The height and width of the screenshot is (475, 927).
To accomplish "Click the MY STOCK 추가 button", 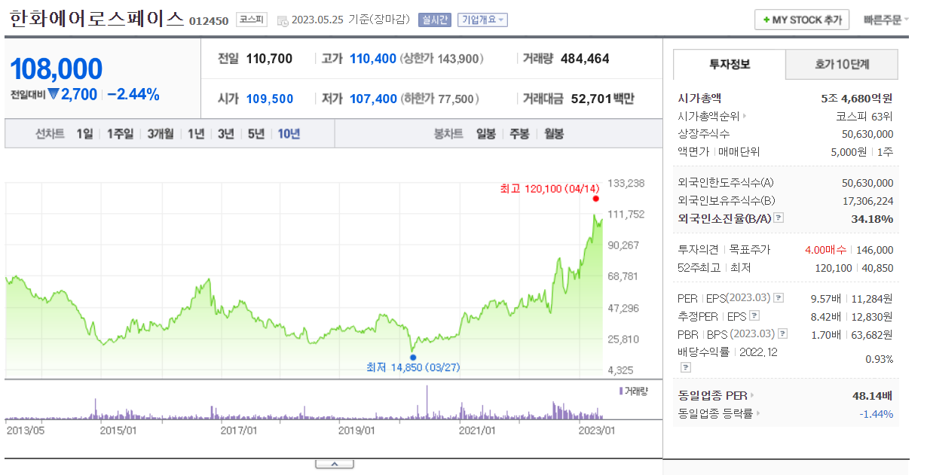I will pyautogui.click(x=802, y=20).
